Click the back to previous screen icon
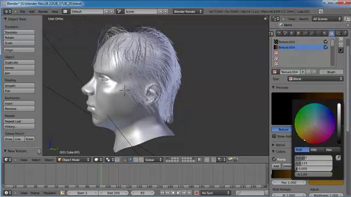This screenshot has height=197, width=351. (x=321, y=11)
